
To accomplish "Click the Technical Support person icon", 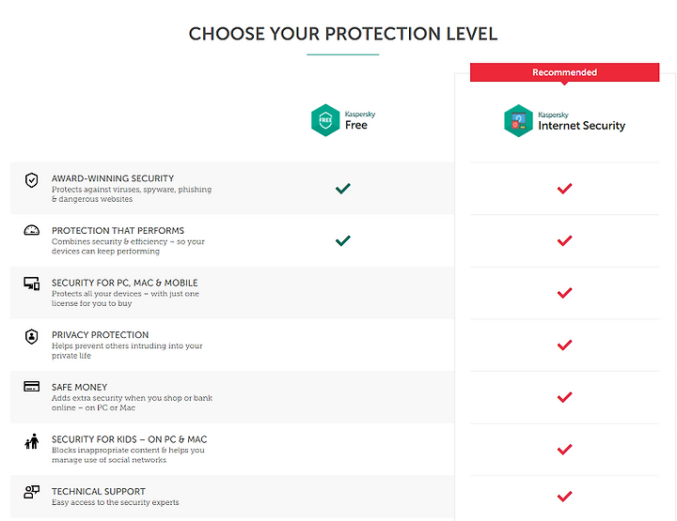I will point(32,492).
